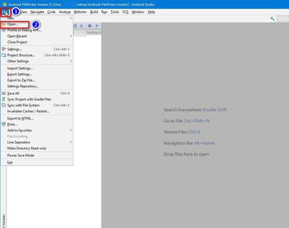Open Settings Repository... entry
The width and height of the screenshot is (289, 228).
[x=36, y=86]
